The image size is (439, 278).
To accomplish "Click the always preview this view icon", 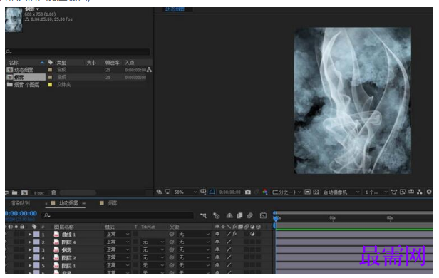I will [x=160, y=192].
